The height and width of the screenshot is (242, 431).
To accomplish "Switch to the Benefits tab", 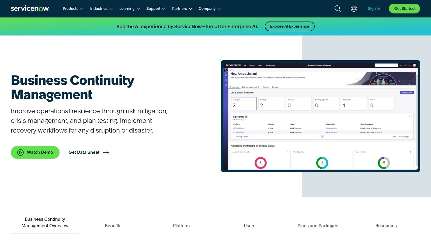I will [x=113, y=226].
